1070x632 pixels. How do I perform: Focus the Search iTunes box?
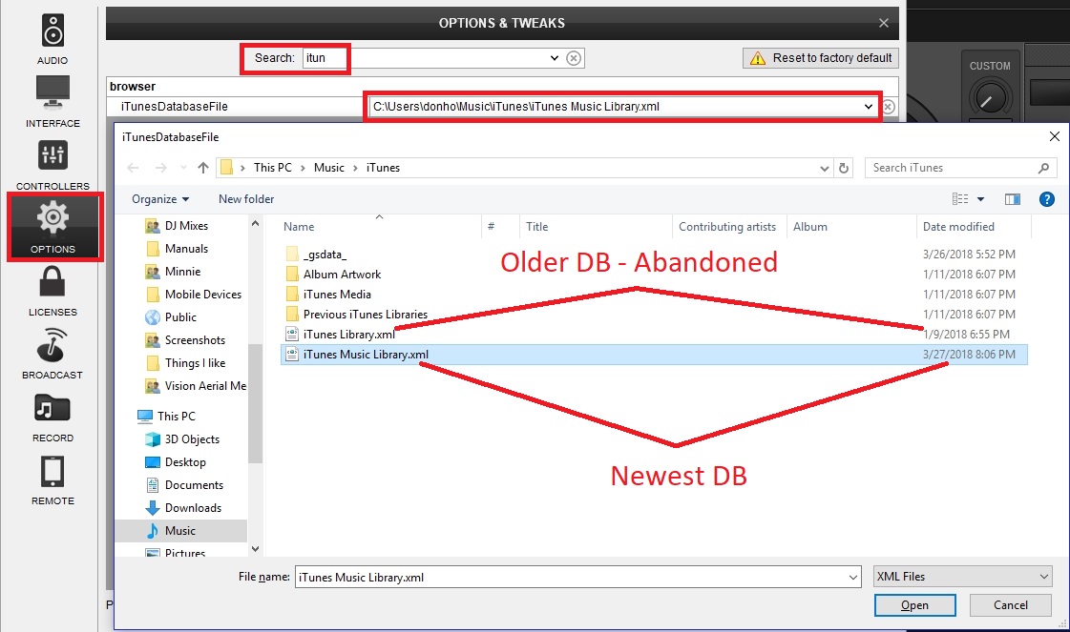coord(960,168)
